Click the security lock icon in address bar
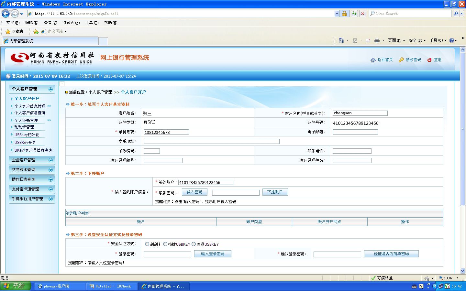466x291 pixels. pos(344,14)
